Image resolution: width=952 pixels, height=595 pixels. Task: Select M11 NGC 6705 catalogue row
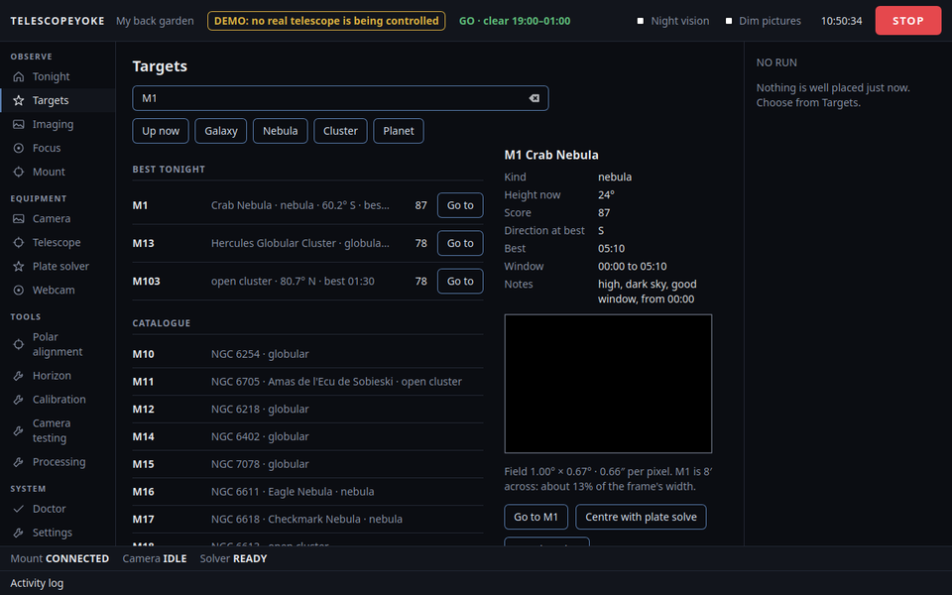point(307,381)
